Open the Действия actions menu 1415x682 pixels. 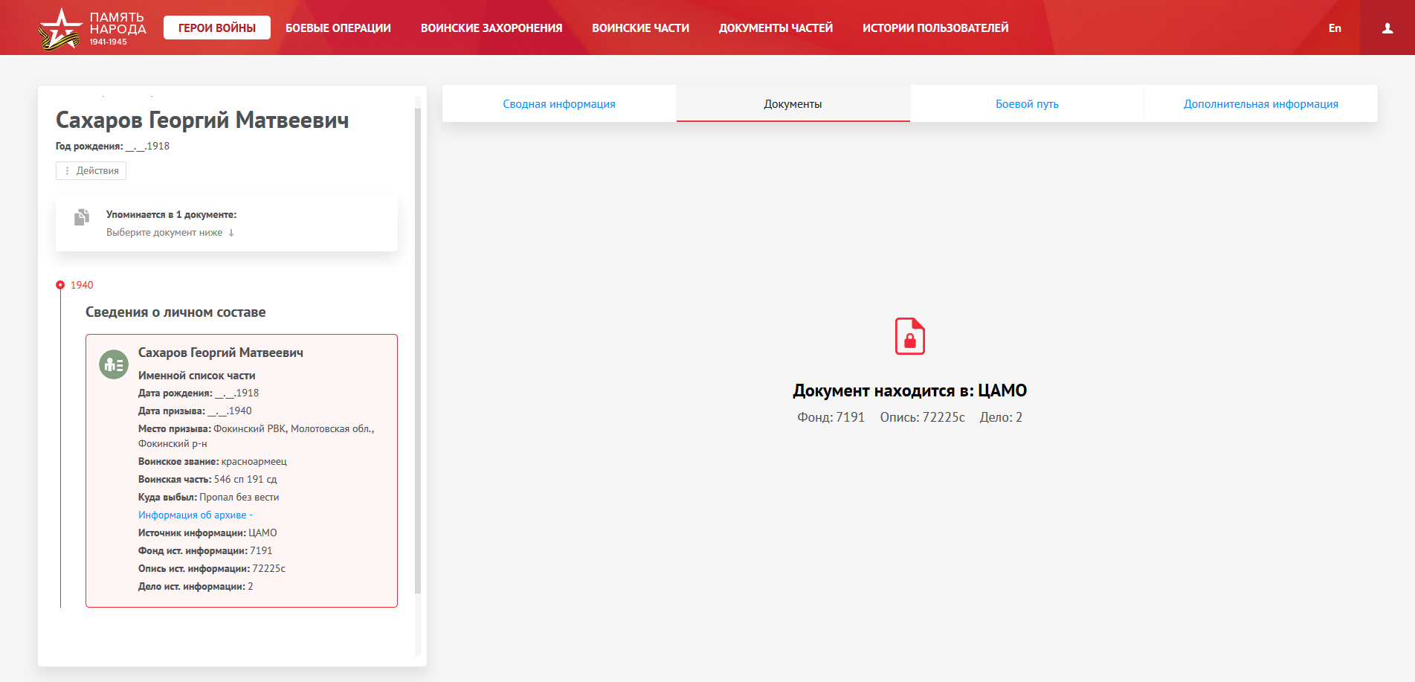click(x=91, y=171)
